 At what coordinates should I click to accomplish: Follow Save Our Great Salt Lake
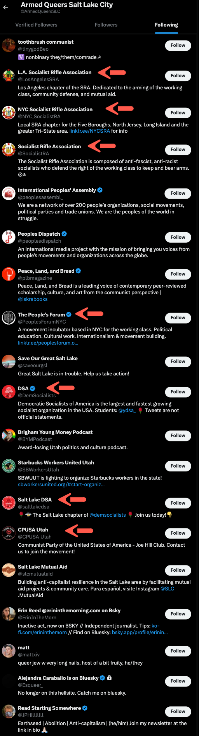tap(178, 361)
